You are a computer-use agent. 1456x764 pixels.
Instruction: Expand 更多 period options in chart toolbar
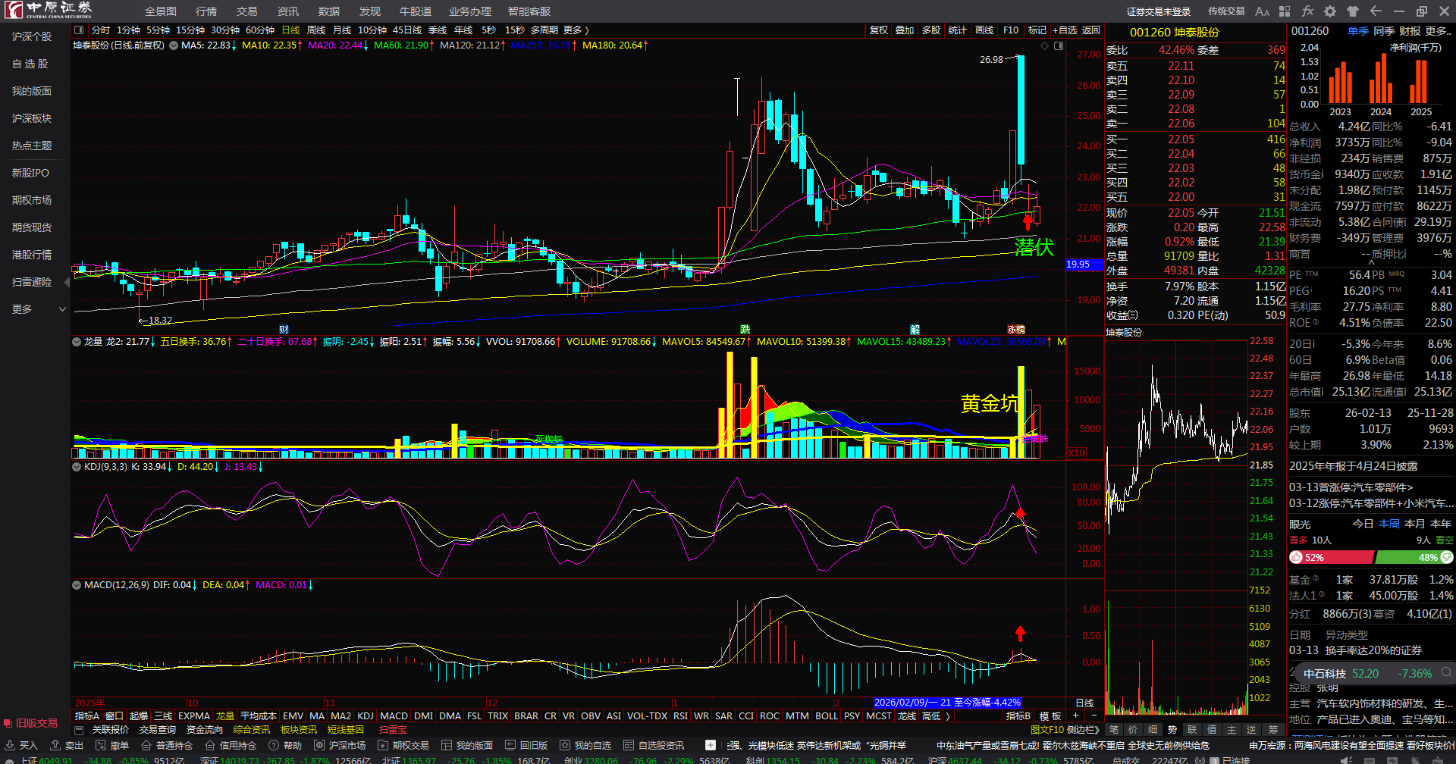576,30
